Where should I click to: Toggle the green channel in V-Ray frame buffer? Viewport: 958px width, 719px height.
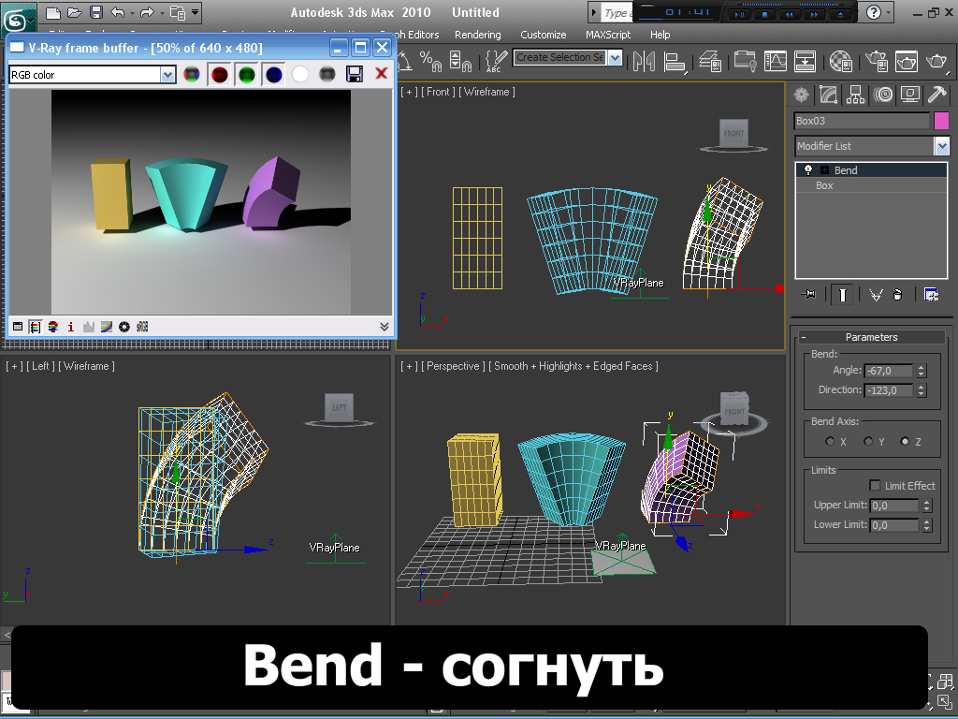[x=247, y=75]
